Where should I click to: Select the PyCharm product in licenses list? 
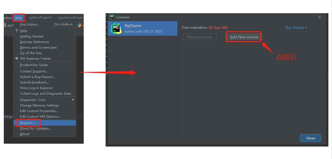[142, 28]
